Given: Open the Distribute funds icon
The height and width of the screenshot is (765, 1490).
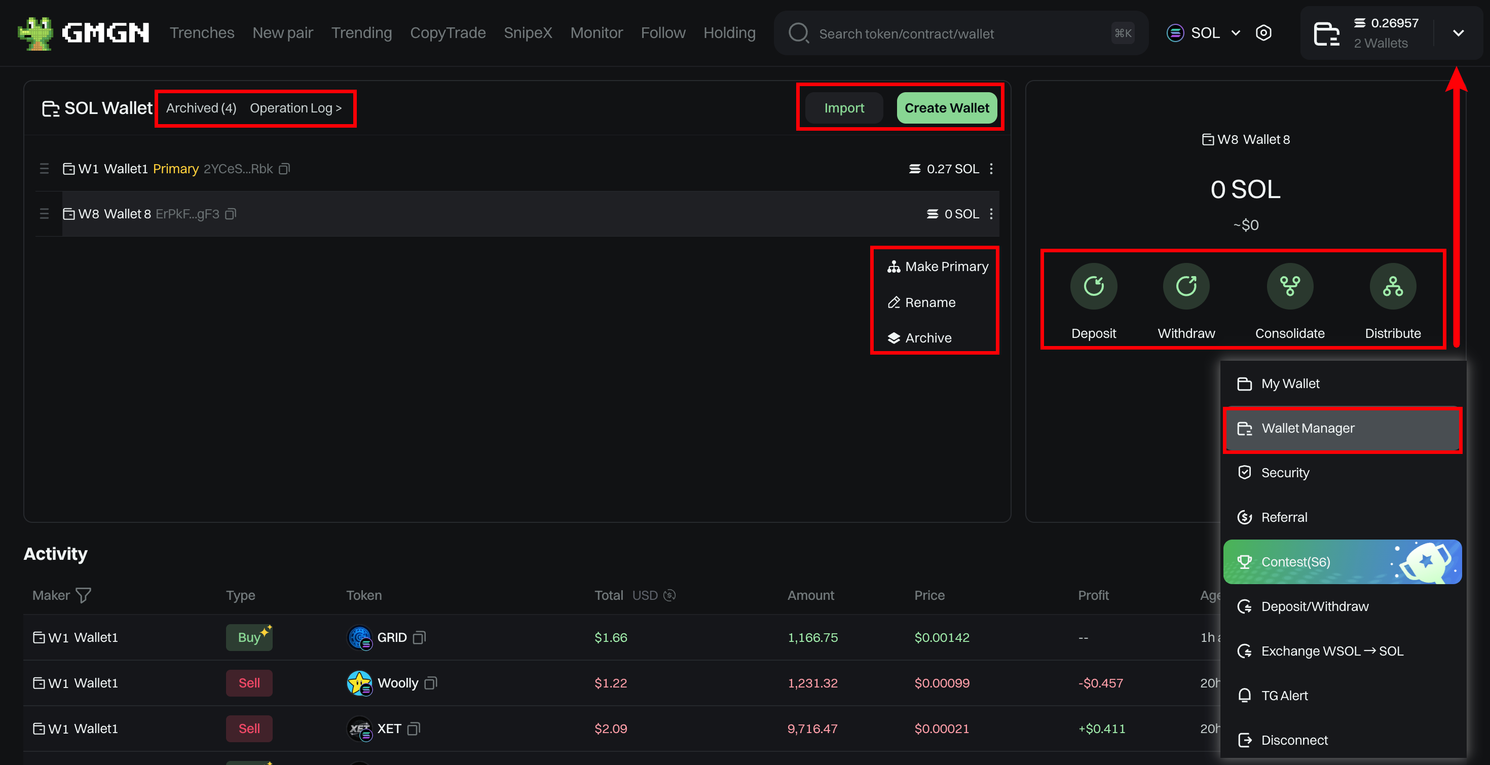Looking at the screenshot, I should click(1392, 286).
